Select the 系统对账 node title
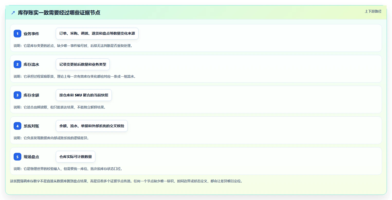Viewport: 392px width, 200px height. pyautogui.click(x=31, y=126)
